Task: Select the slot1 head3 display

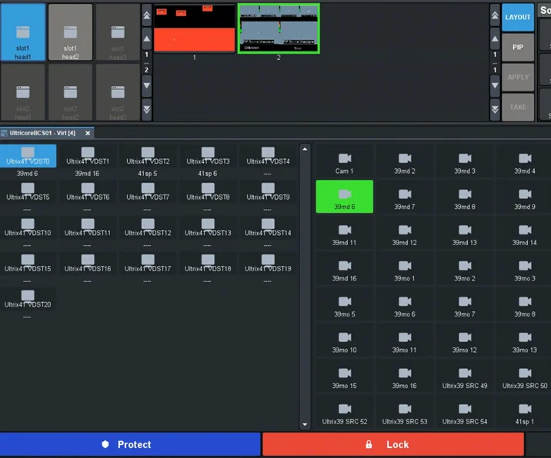Action: 118,32
